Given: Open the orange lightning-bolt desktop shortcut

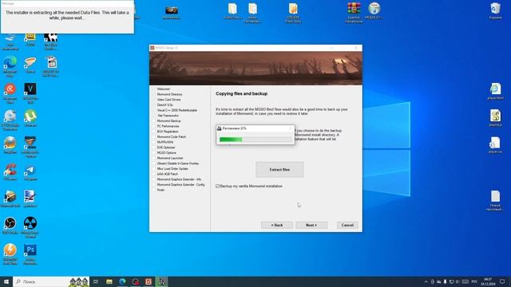Looking at the screenshot, I should [10, 254].
